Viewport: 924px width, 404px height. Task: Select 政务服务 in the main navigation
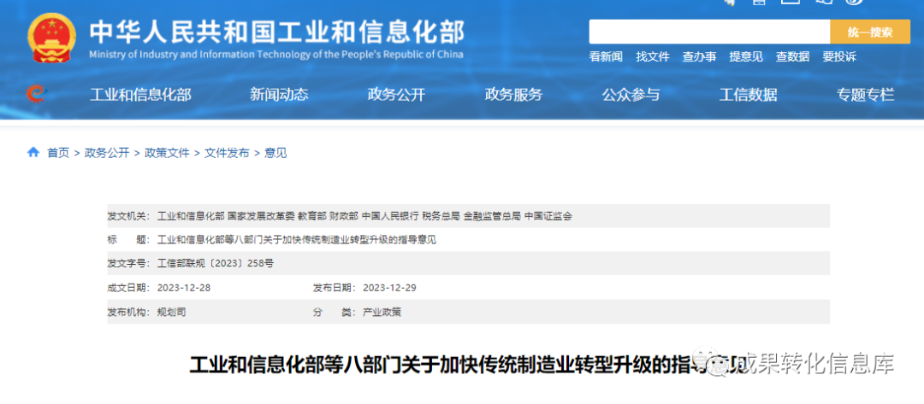click(513, 95)
